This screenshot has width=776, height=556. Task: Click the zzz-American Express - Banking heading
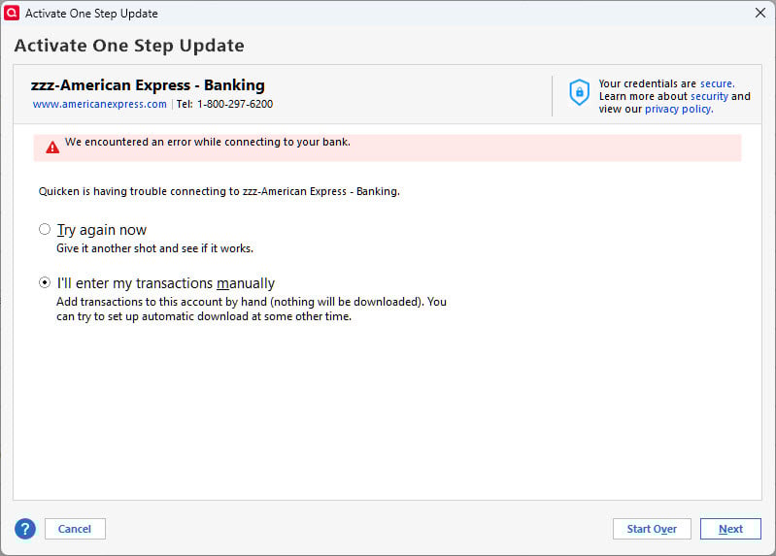(x=148, y=85)
